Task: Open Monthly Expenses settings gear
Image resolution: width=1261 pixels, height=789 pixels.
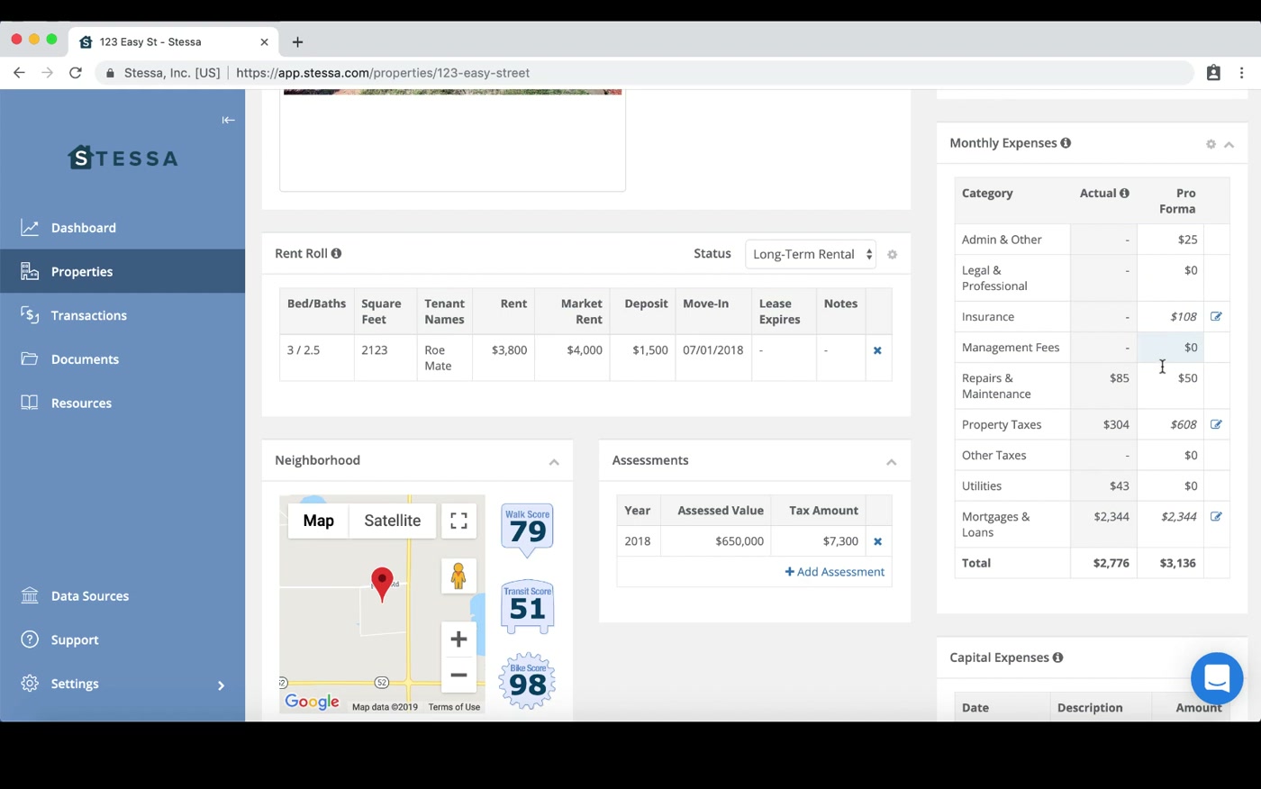Action: [x=1211, y=144]
